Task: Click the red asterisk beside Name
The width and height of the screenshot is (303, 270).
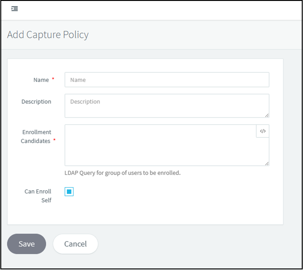Action: [53, 80]
